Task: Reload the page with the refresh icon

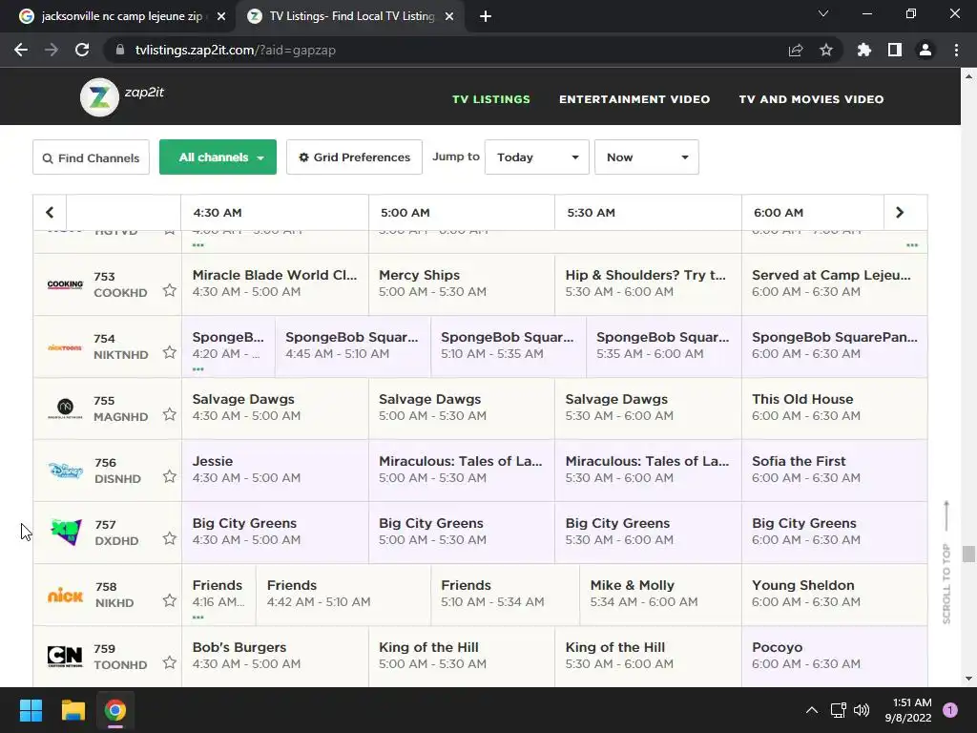Action: (82, 50)
